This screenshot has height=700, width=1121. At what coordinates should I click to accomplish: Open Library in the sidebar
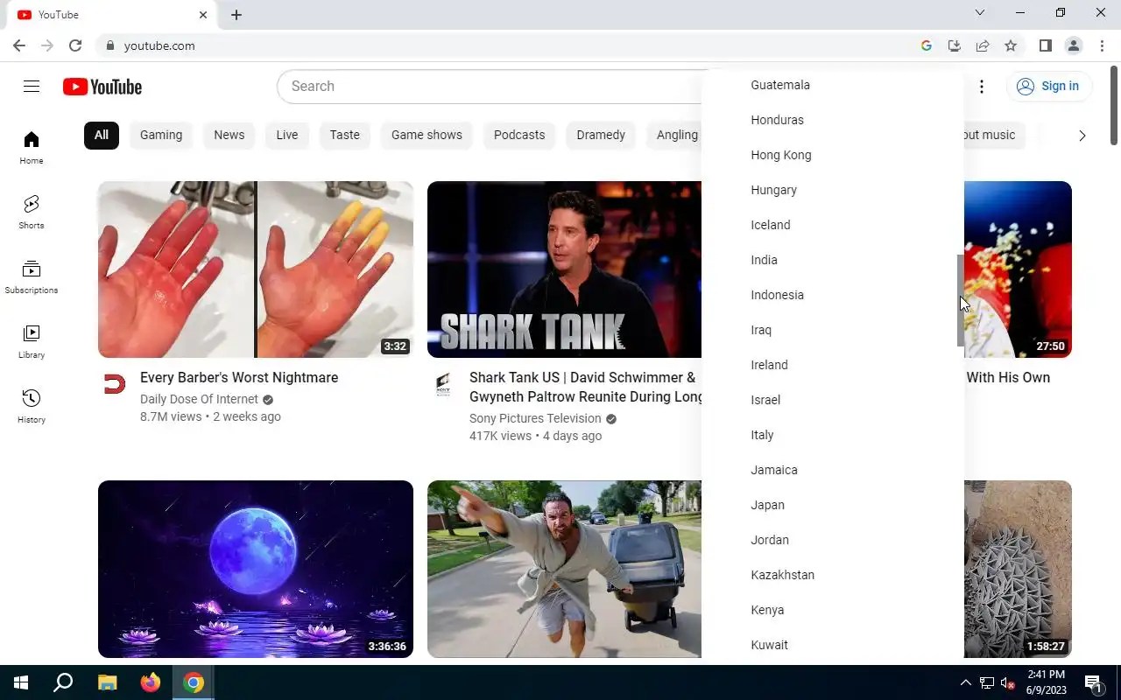(32, 342)
